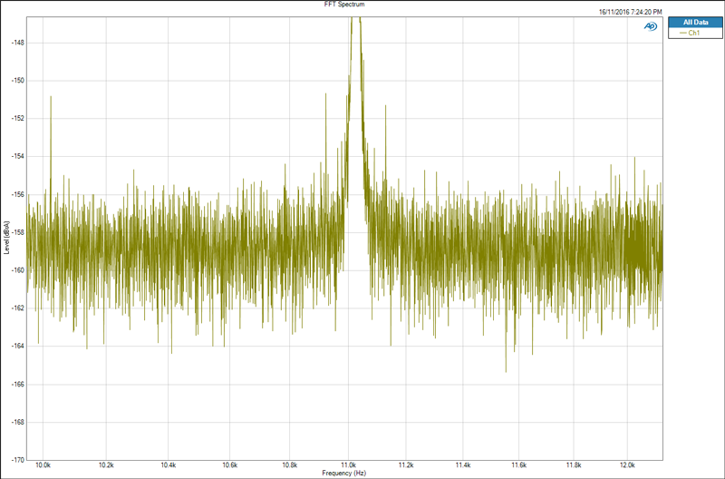
Task: Click the -148 level tick label
Action: pos(17,43)
